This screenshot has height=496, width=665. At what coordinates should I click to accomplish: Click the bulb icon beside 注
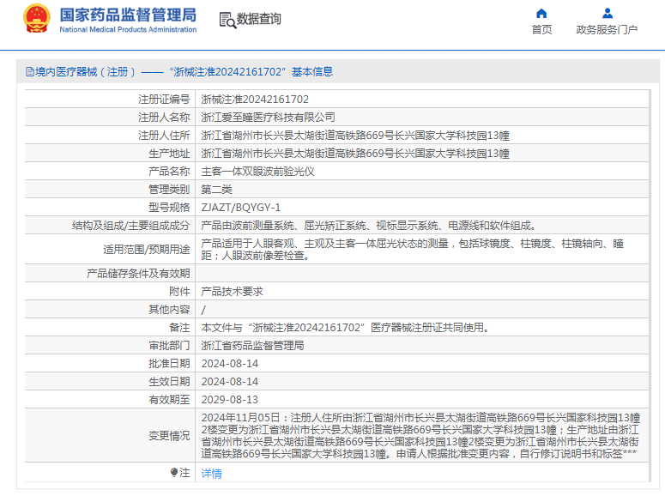tap(174, 472)
